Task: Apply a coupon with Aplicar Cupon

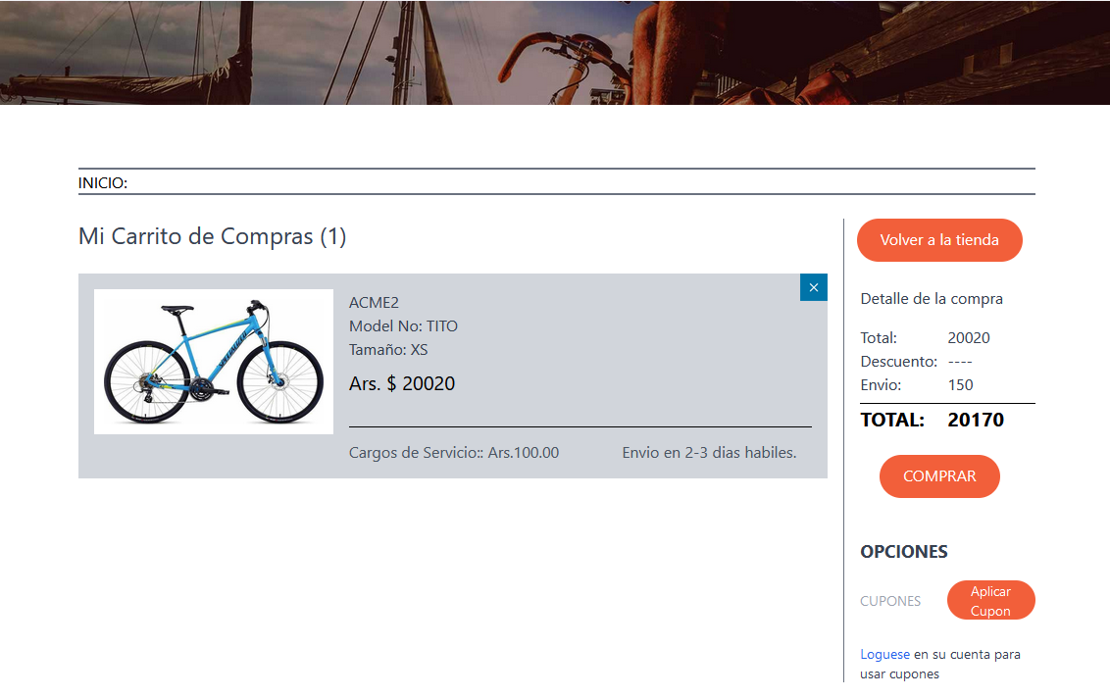Action: coord(990,600)
